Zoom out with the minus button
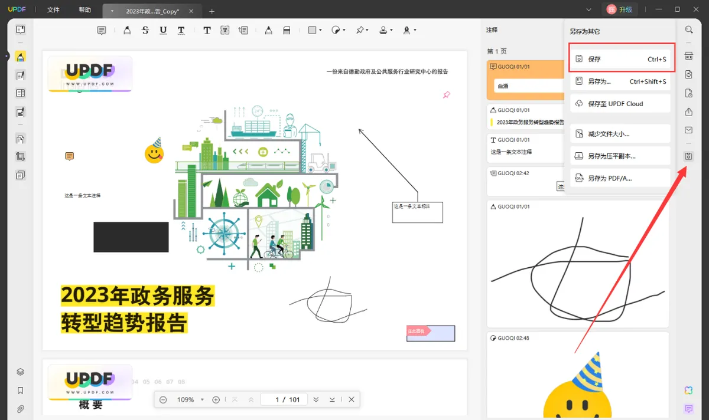The height and width of the screenshot is (420, 709). pos(163,400)
